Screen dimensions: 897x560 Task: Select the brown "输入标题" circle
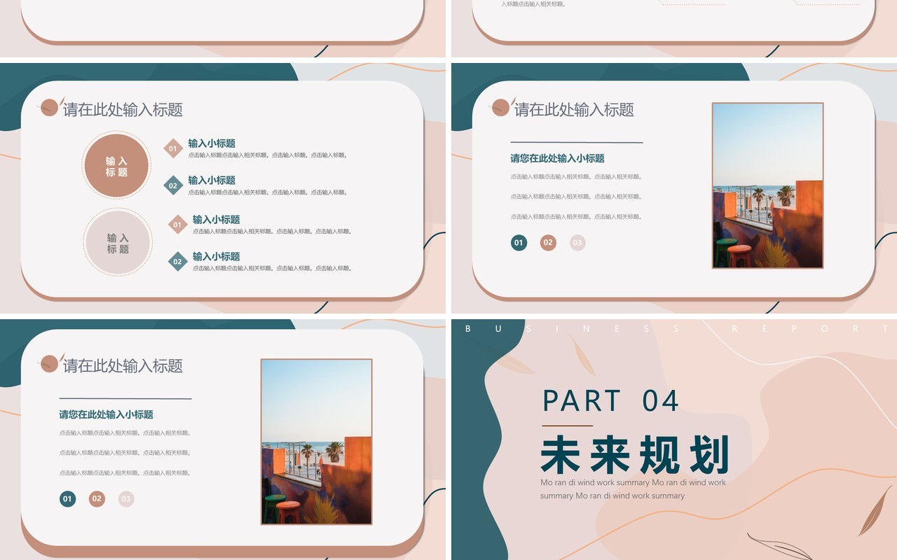point(116,167)
